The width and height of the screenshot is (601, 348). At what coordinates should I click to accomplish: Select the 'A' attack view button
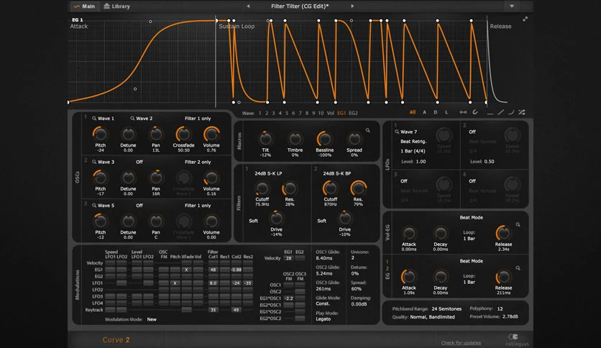[x=424, y=112]
